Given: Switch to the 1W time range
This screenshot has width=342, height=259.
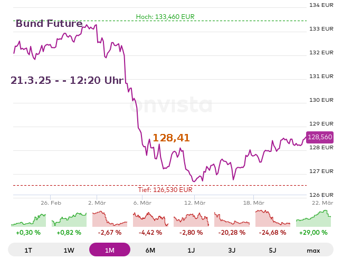Looking at the screenshot, I should (x=69, y=250).
